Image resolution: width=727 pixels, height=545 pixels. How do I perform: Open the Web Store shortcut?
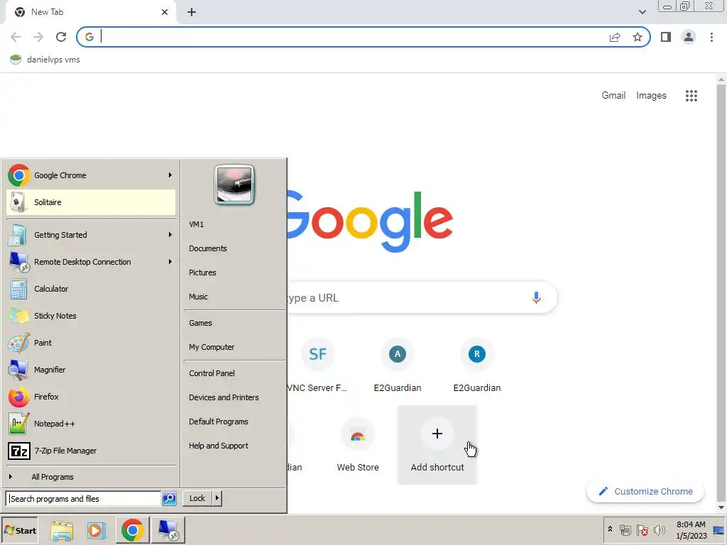358,445
